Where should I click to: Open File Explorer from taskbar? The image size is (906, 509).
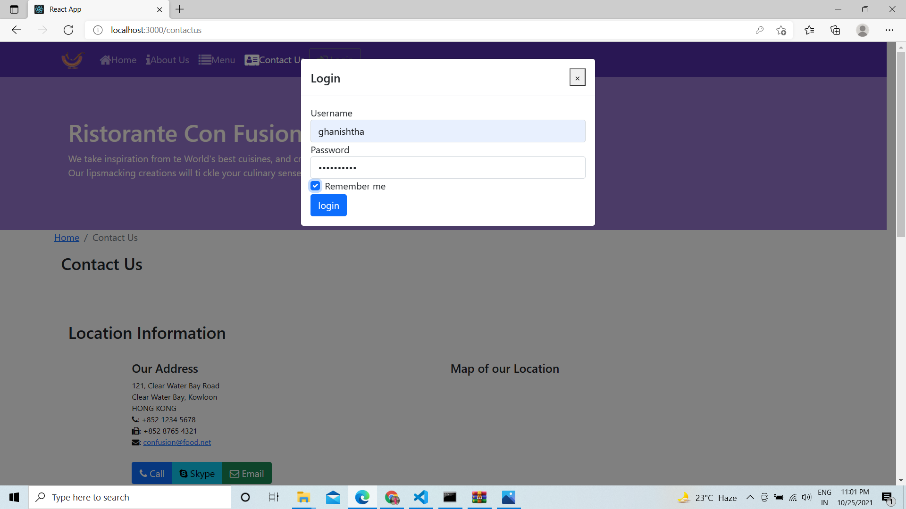[303, 497]
